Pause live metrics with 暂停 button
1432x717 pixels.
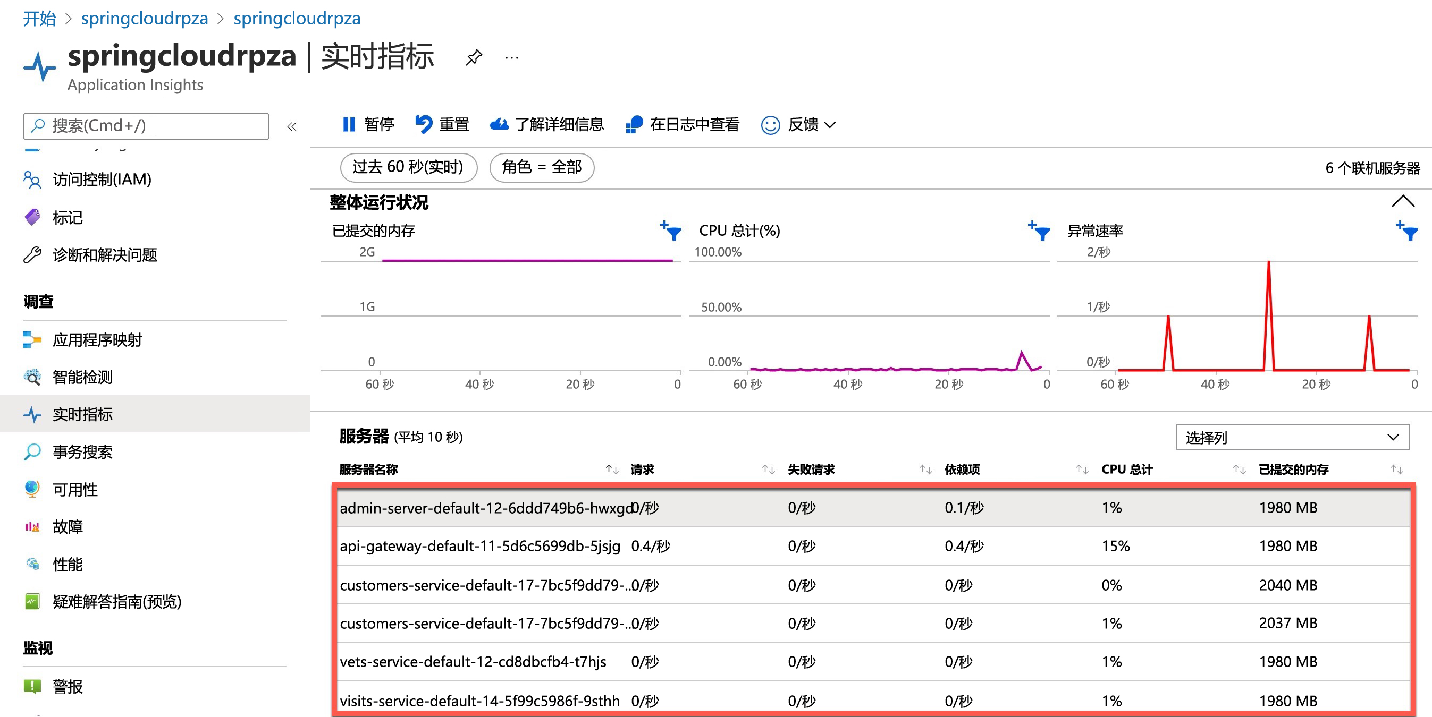pos(367,124)
